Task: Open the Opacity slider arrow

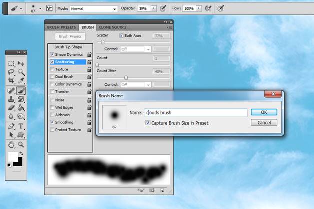Action: [x=154, y=8]
